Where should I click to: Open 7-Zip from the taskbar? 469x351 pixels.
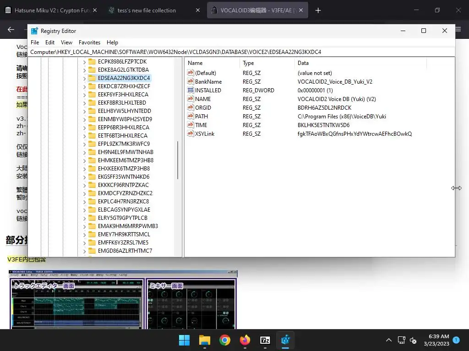[265, 340]
